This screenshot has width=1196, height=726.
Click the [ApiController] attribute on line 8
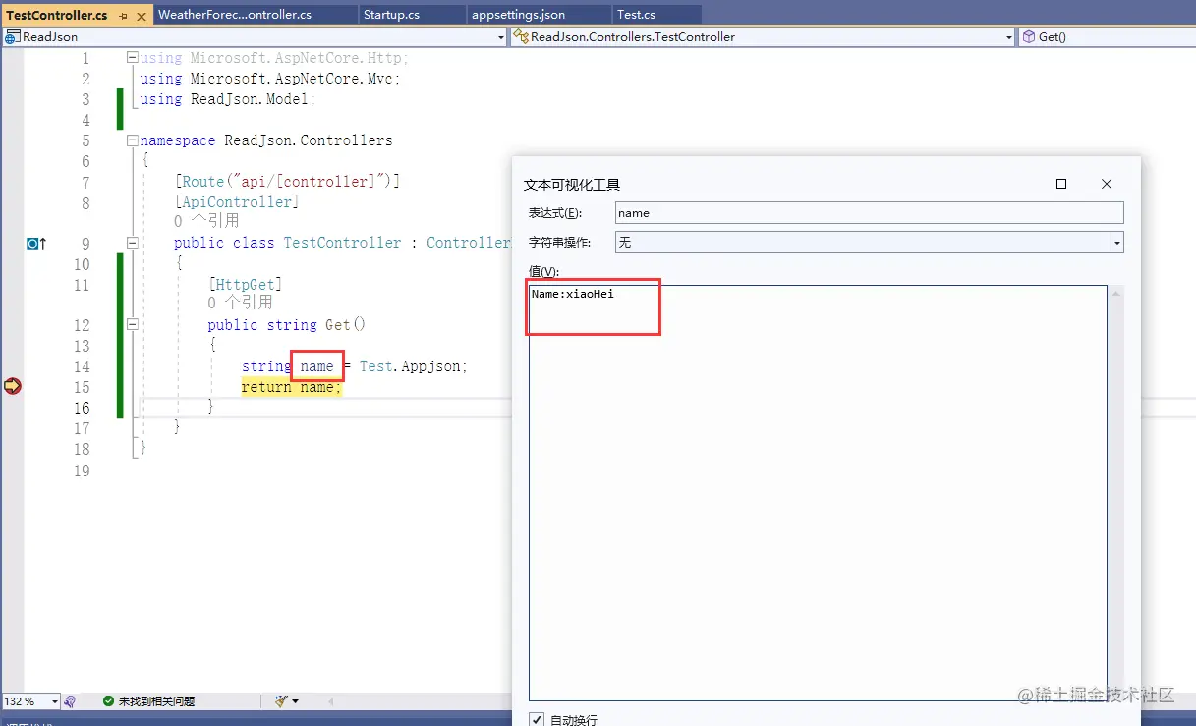236,202
